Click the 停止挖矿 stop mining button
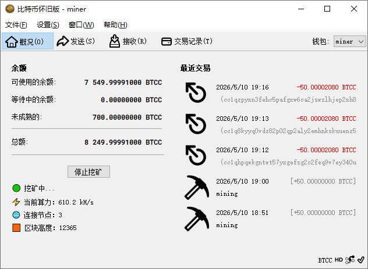 coord(89,172)
